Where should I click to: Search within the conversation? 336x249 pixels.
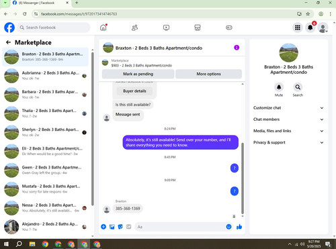point(298,87)
